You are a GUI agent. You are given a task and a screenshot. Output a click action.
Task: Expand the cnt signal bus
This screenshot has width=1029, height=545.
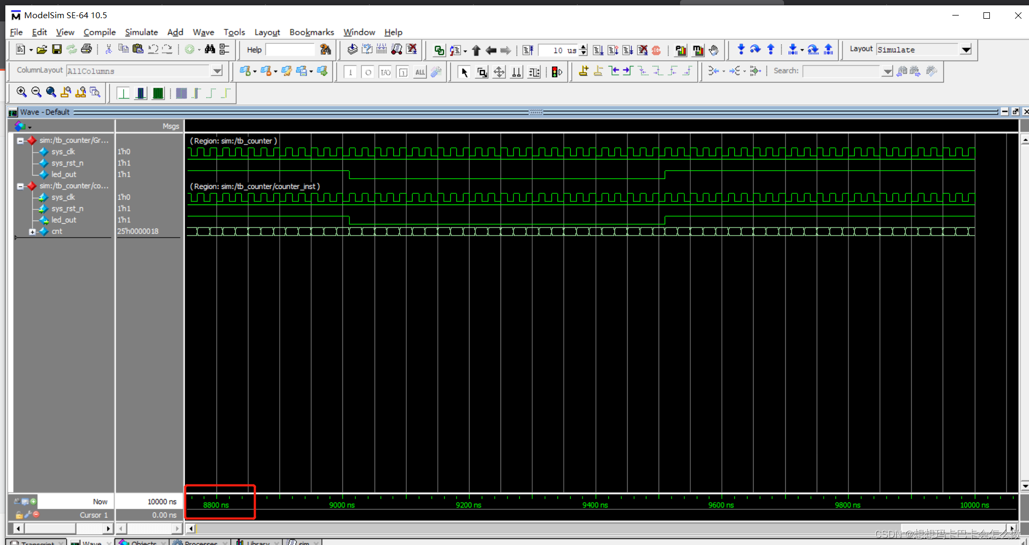coord(32,232)
